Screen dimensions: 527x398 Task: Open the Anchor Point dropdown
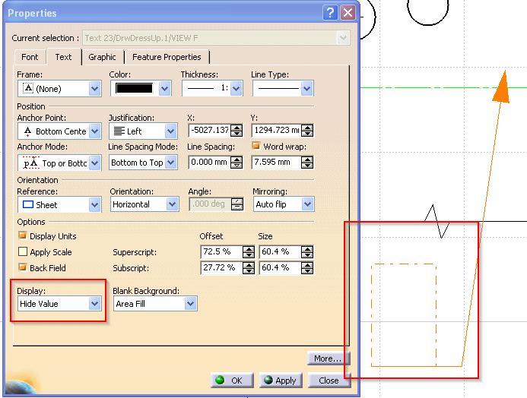coord(95,131)
